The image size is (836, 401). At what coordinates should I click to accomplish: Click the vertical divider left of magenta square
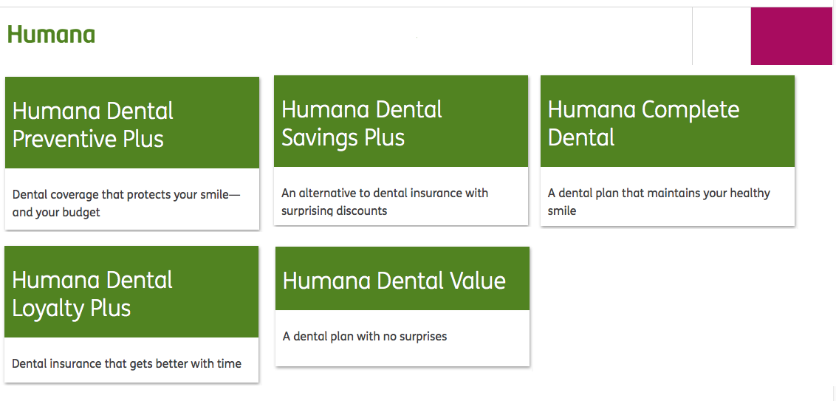tap(692, 36)
